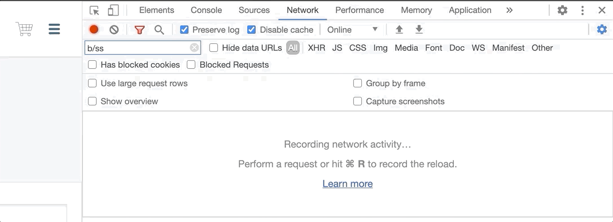Switch to the Performance tab
The image size is (613, 222).
point(360,11)
